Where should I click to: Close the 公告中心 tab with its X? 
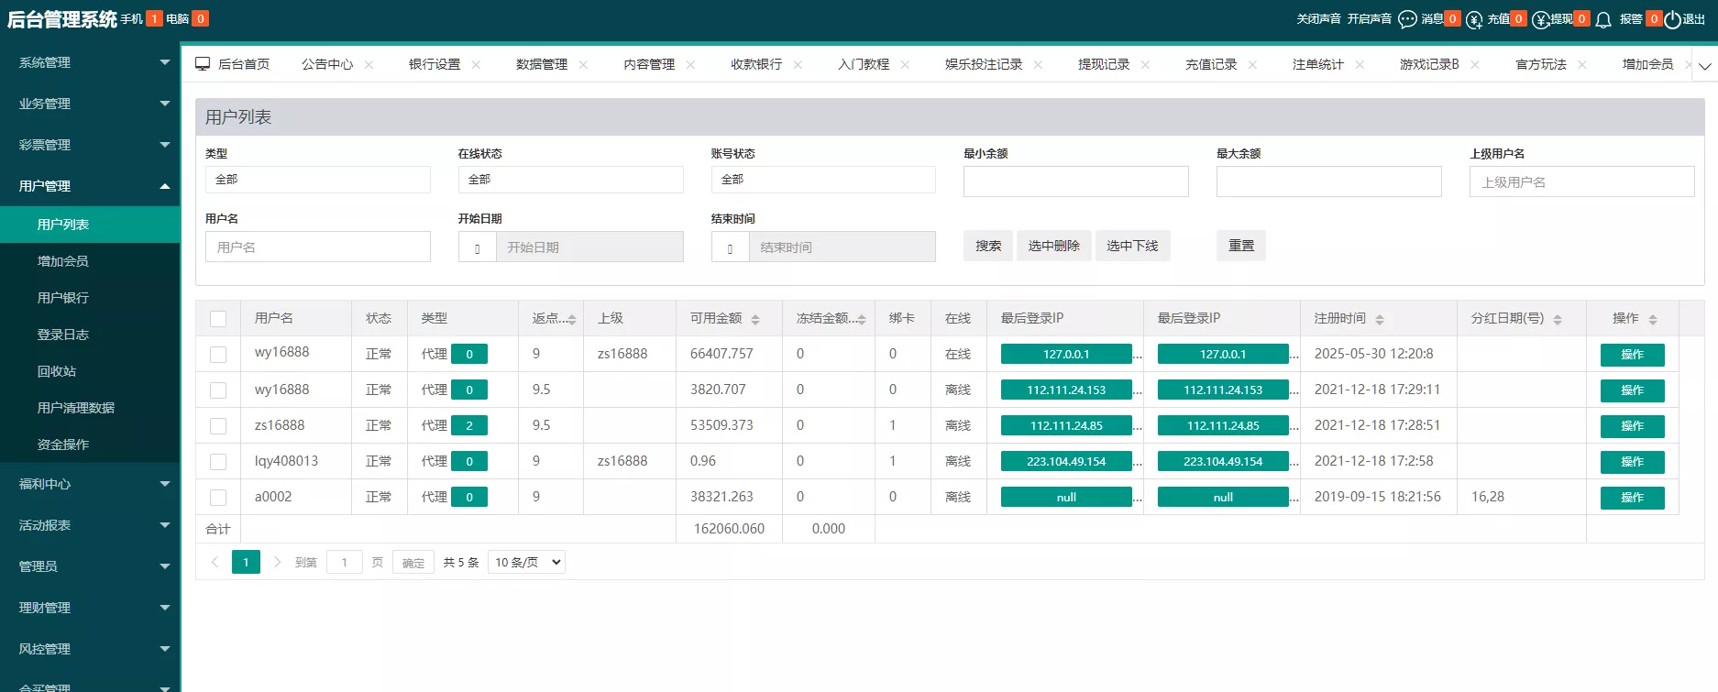369,64
